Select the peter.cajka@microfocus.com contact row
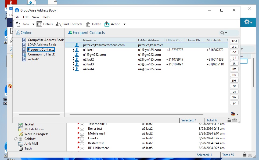 click(x=147, y=45)
